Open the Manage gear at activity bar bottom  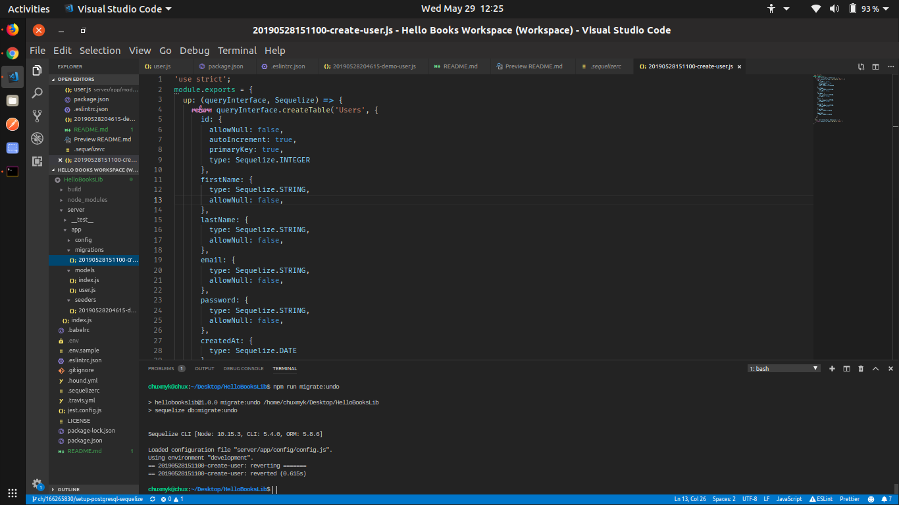(37, 484)
